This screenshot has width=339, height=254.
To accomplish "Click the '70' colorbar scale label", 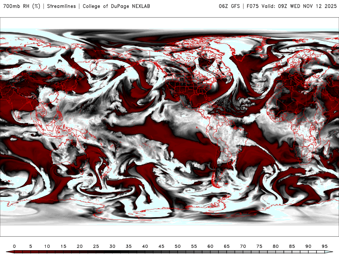I will (243, 246).
